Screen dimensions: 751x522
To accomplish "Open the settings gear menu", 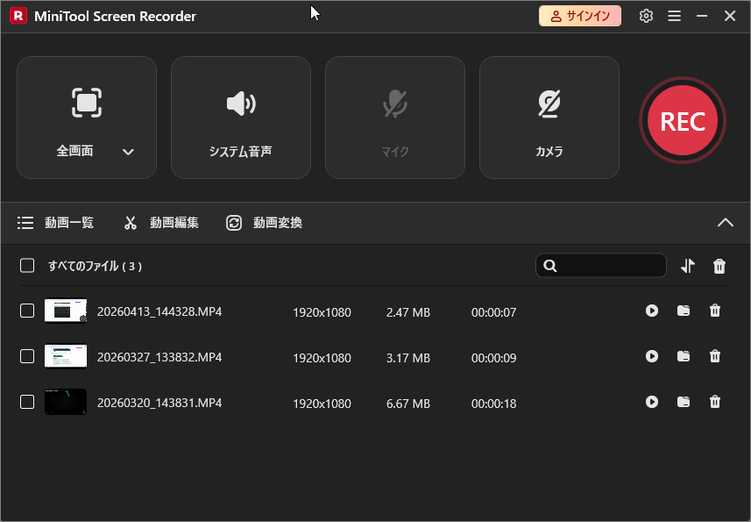I will [x=646, y=16].
